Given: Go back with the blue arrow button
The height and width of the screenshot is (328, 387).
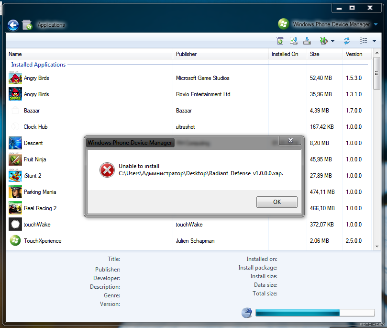Looking at the screenshot, I should [x=13, y=25].
